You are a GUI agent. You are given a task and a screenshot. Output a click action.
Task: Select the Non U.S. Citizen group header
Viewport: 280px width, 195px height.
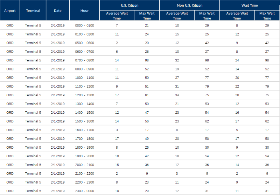coord(190,5)
